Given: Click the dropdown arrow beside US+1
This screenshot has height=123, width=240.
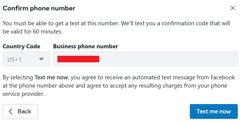Looking at the screenshot, I should pos(41,59).
